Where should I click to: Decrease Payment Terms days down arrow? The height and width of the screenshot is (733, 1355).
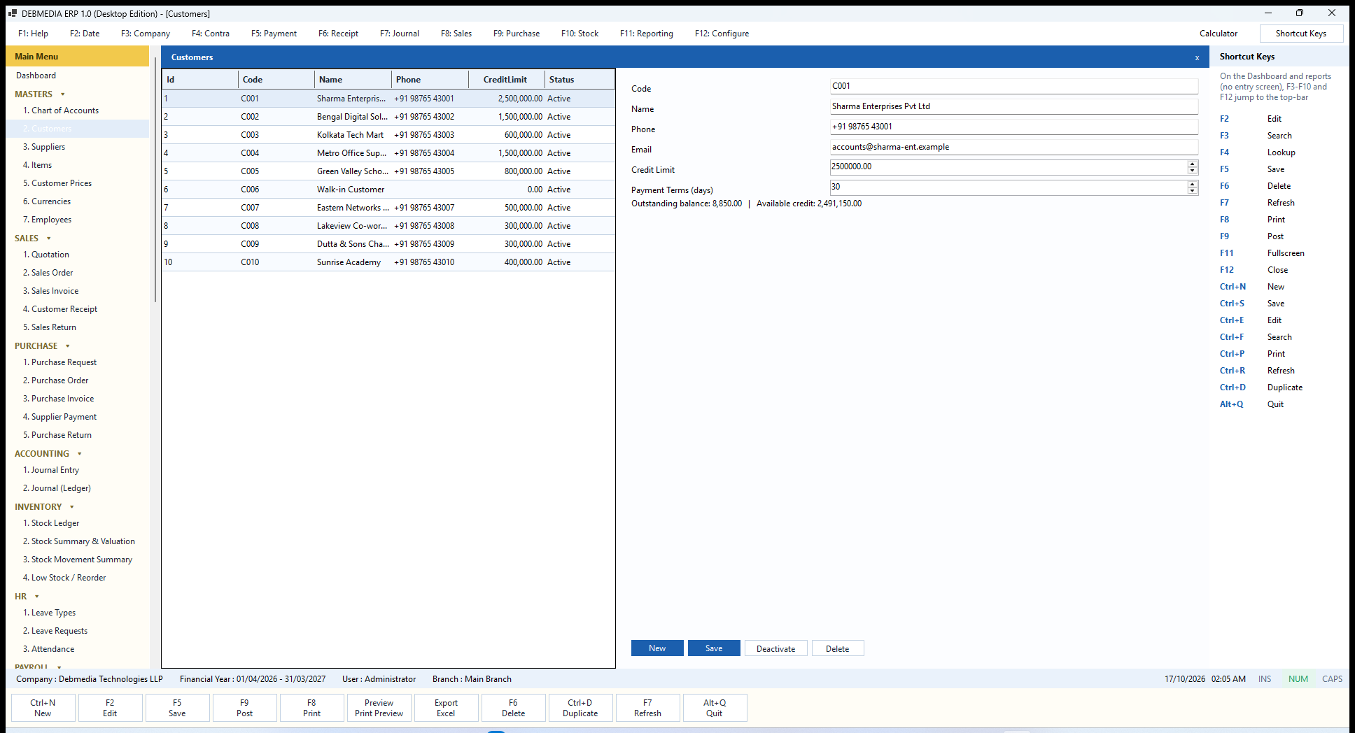click(1193, 191)
